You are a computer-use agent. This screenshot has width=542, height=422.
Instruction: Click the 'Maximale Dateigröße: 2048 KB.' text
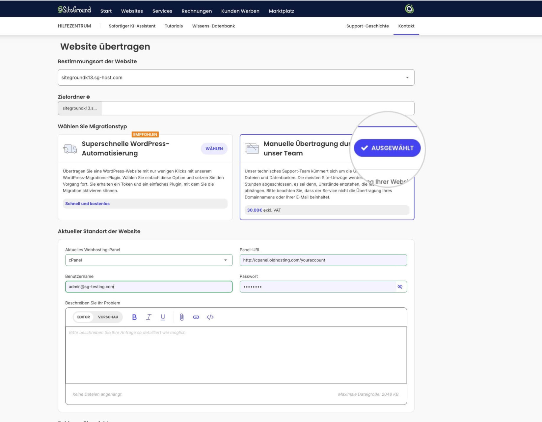pos(369,394)
